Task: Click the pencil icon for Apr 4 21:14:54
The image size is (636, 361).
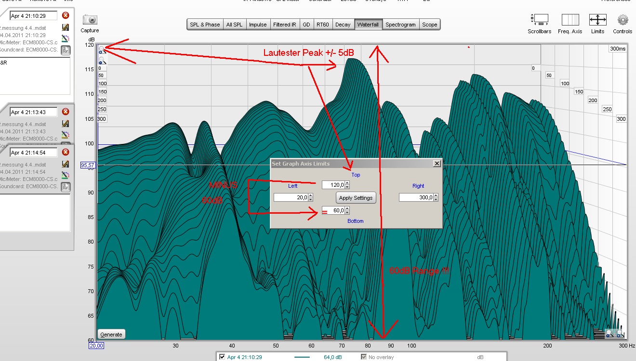Action: coord(66,164)
